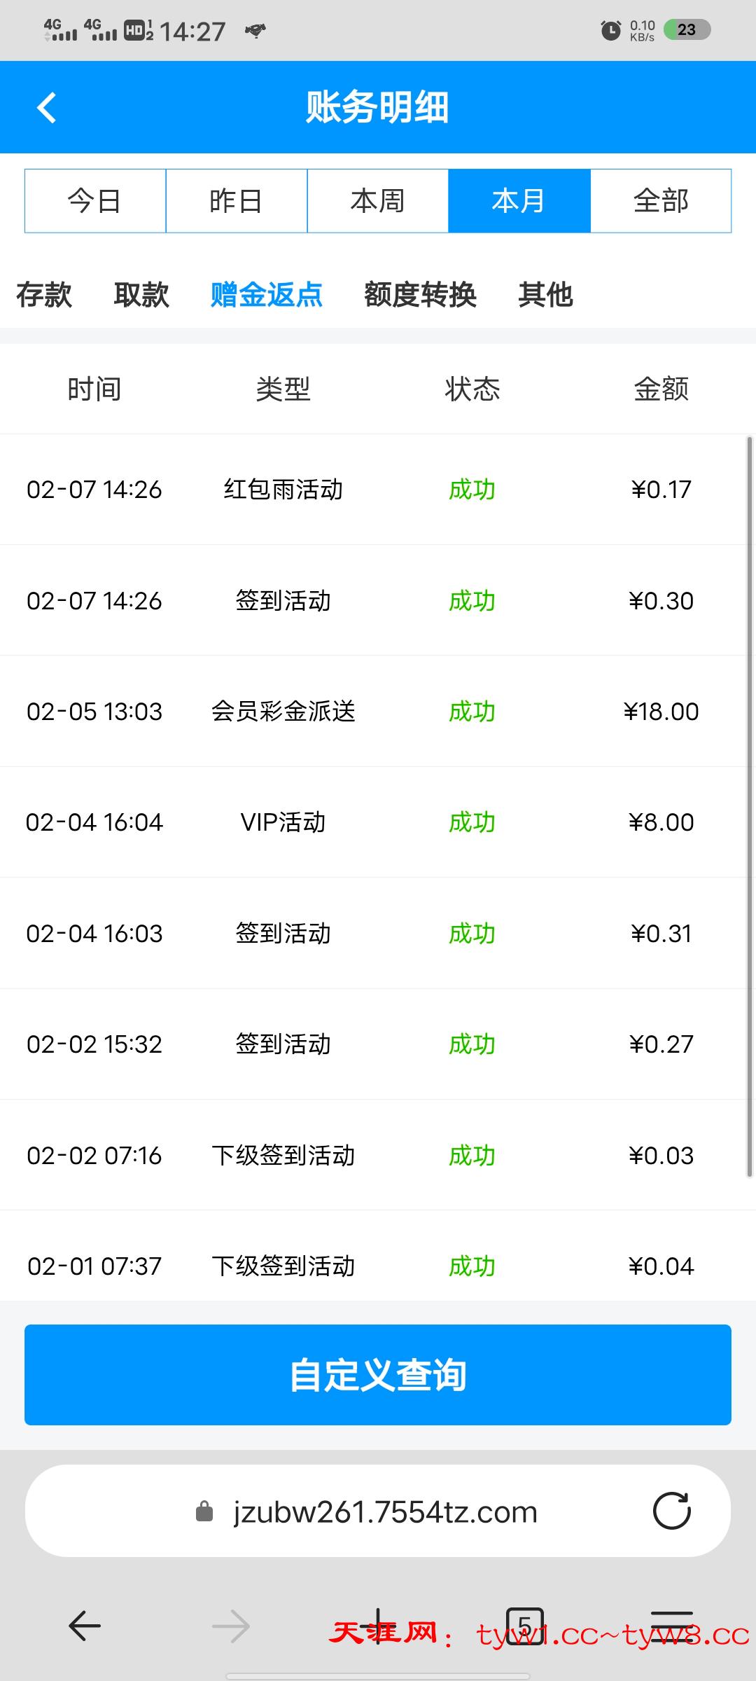Open the 会员彩金派送 ¥18.00 record
The image size is (756, 1681).
point(378,712)
